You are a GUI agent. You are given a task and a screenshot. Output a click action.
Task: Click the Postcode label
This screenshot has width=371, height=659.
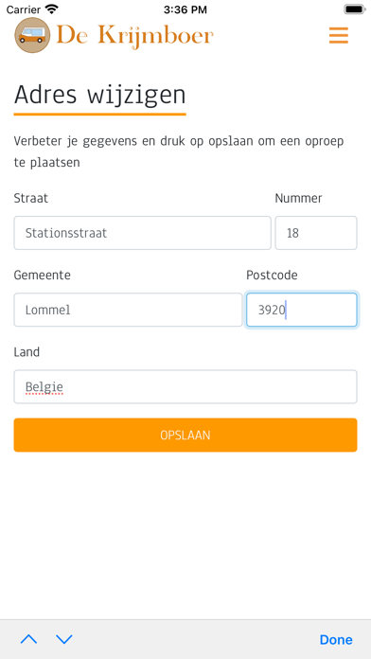coord(272,275)
